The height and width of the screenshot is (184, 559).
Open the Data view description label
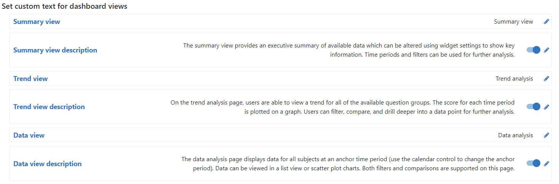pos(48,164)
